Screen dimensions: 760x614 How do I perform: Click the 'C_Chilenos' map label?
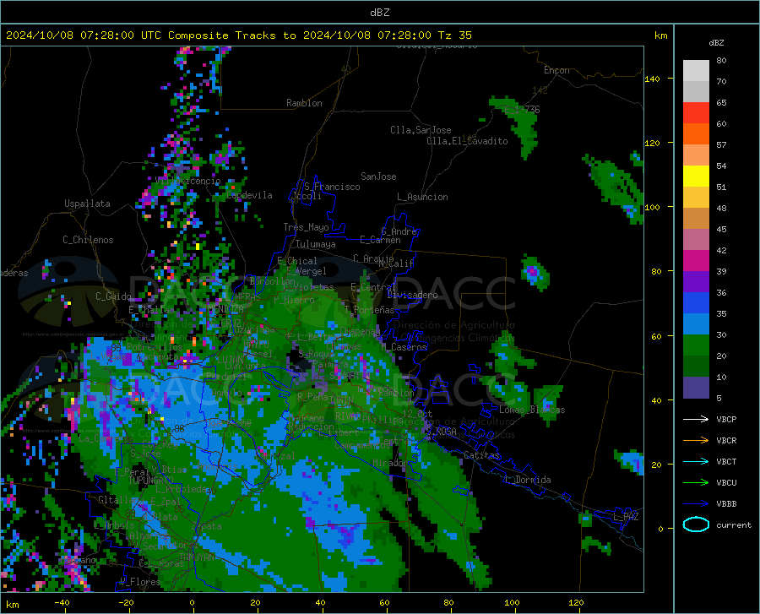(88, 240)
